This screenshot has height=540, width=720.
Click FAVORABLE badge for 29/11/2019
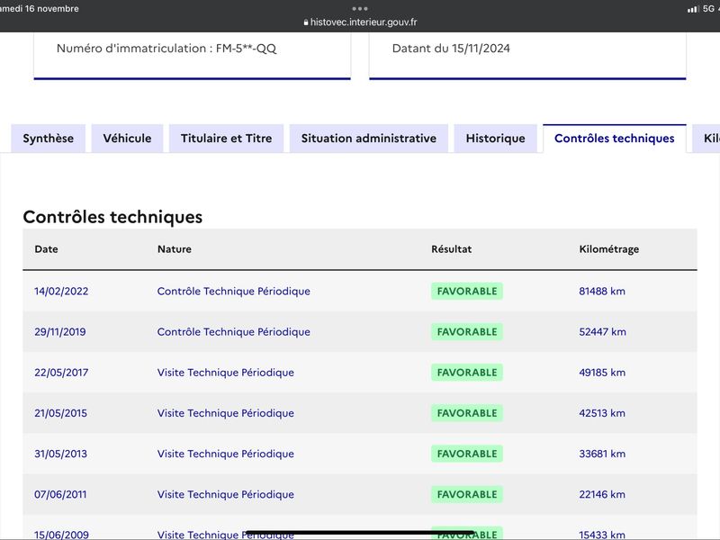tap(467, 331)
